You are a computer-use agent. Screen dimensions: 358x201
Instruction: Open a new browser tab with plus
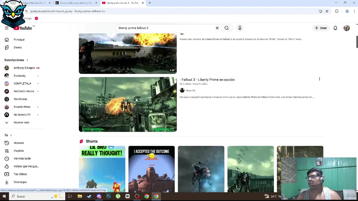pos(150,3)
